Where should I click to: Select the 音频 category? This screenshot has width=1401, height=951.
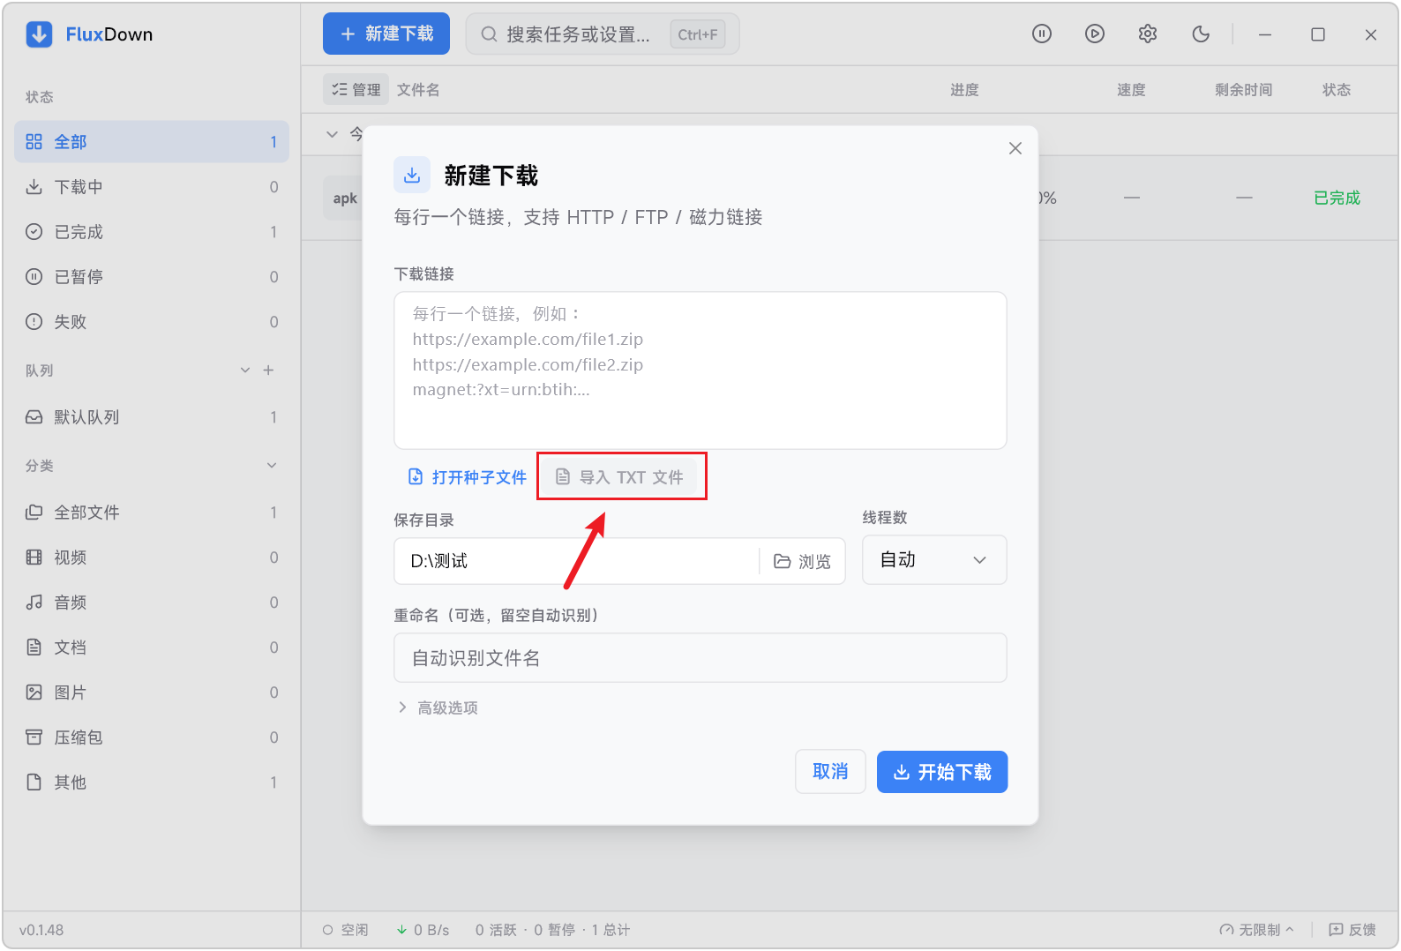pos(152,603)
